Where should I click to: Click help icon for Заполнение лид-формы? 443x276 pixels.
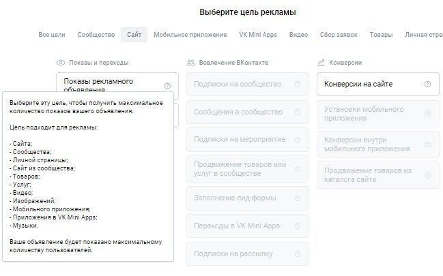coord(297,198)
